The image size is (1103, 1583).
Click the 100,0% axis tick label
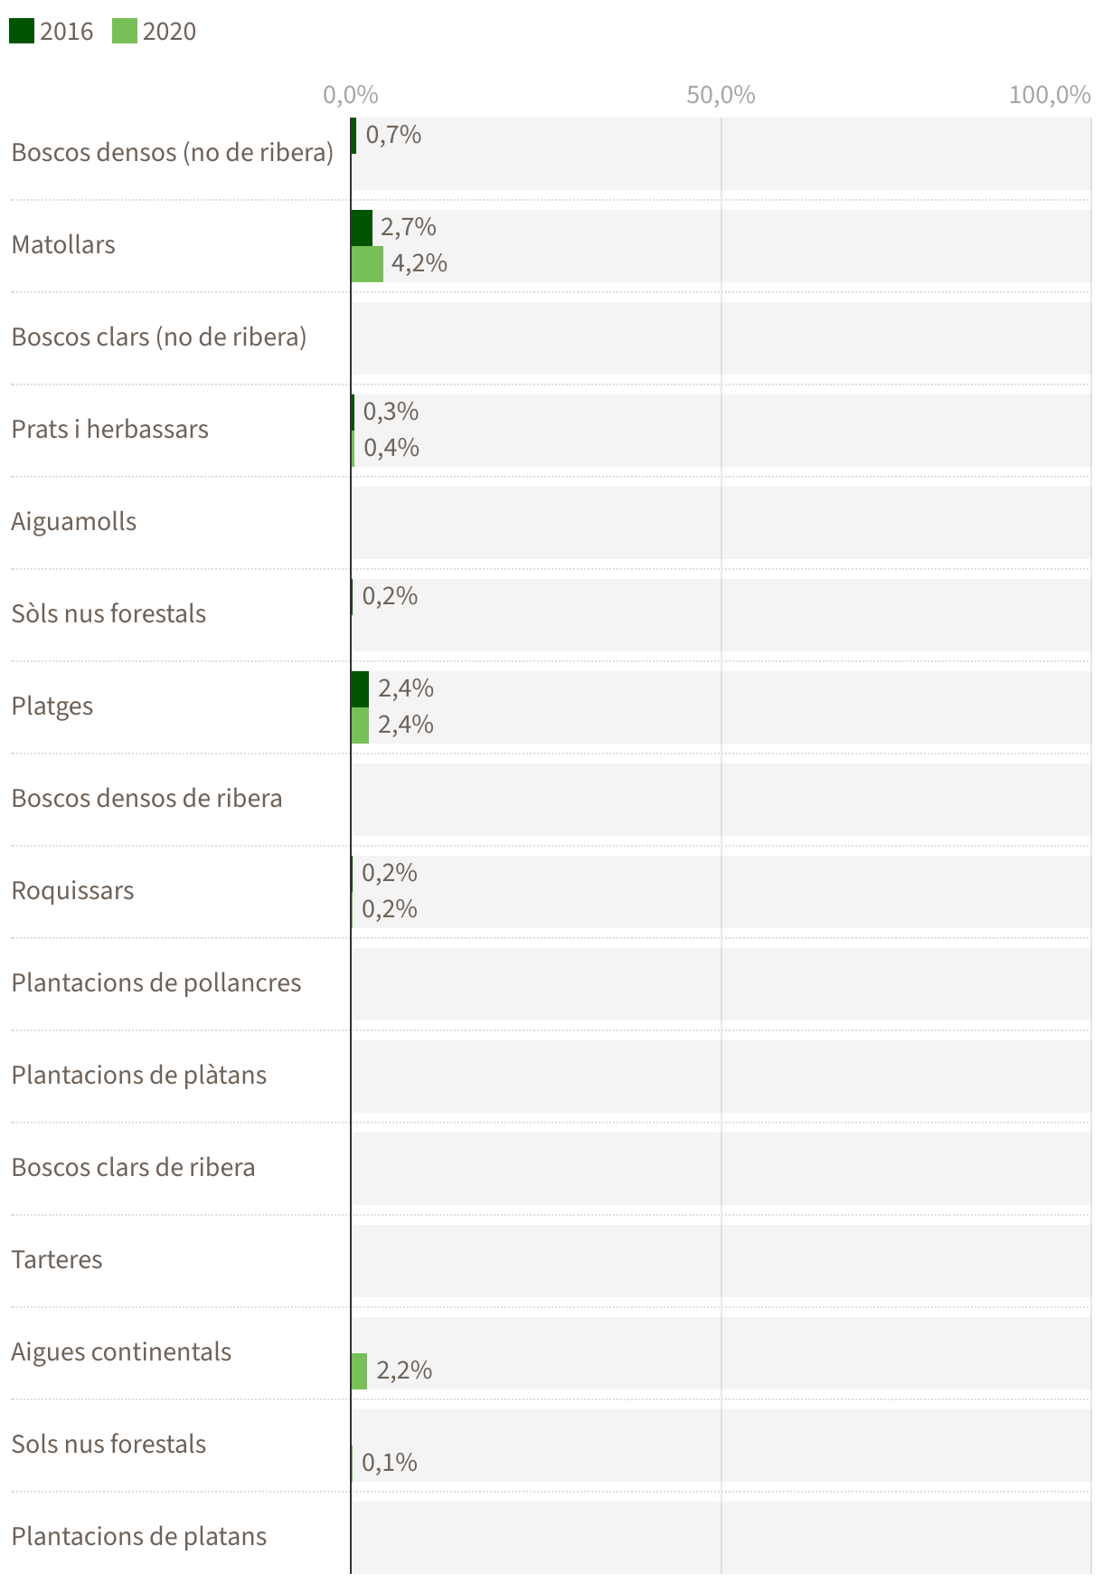tap(1050, 95)
